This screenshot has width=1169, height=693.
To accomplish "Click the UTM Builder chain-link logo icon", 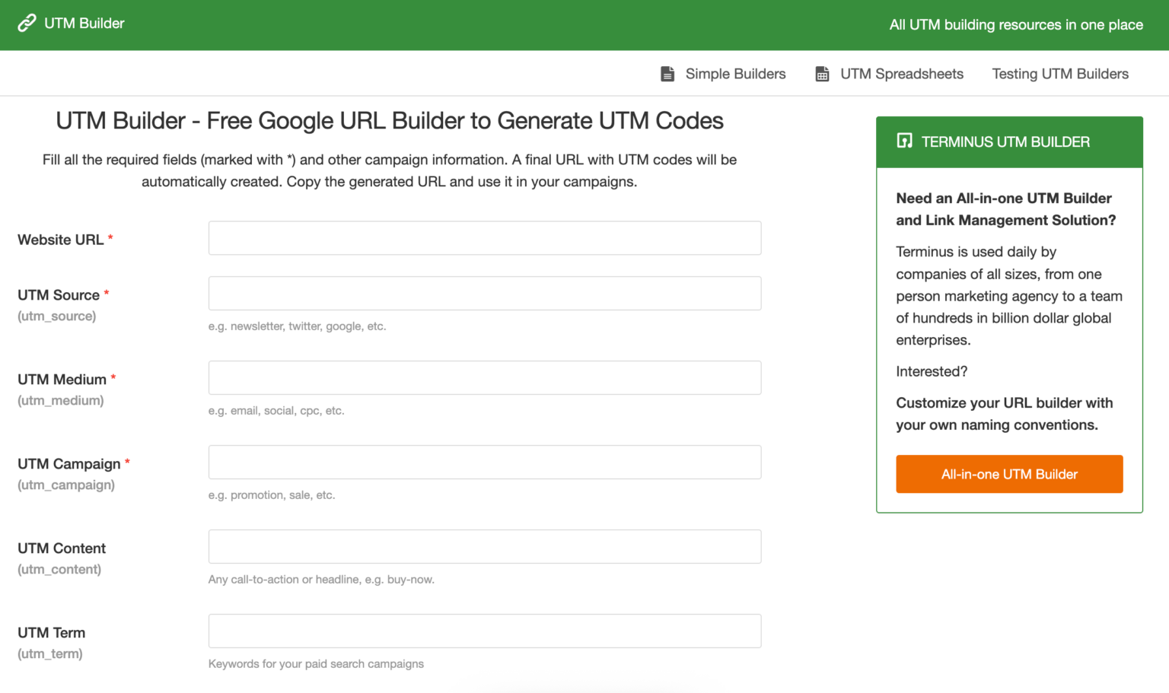I will 27,24.
